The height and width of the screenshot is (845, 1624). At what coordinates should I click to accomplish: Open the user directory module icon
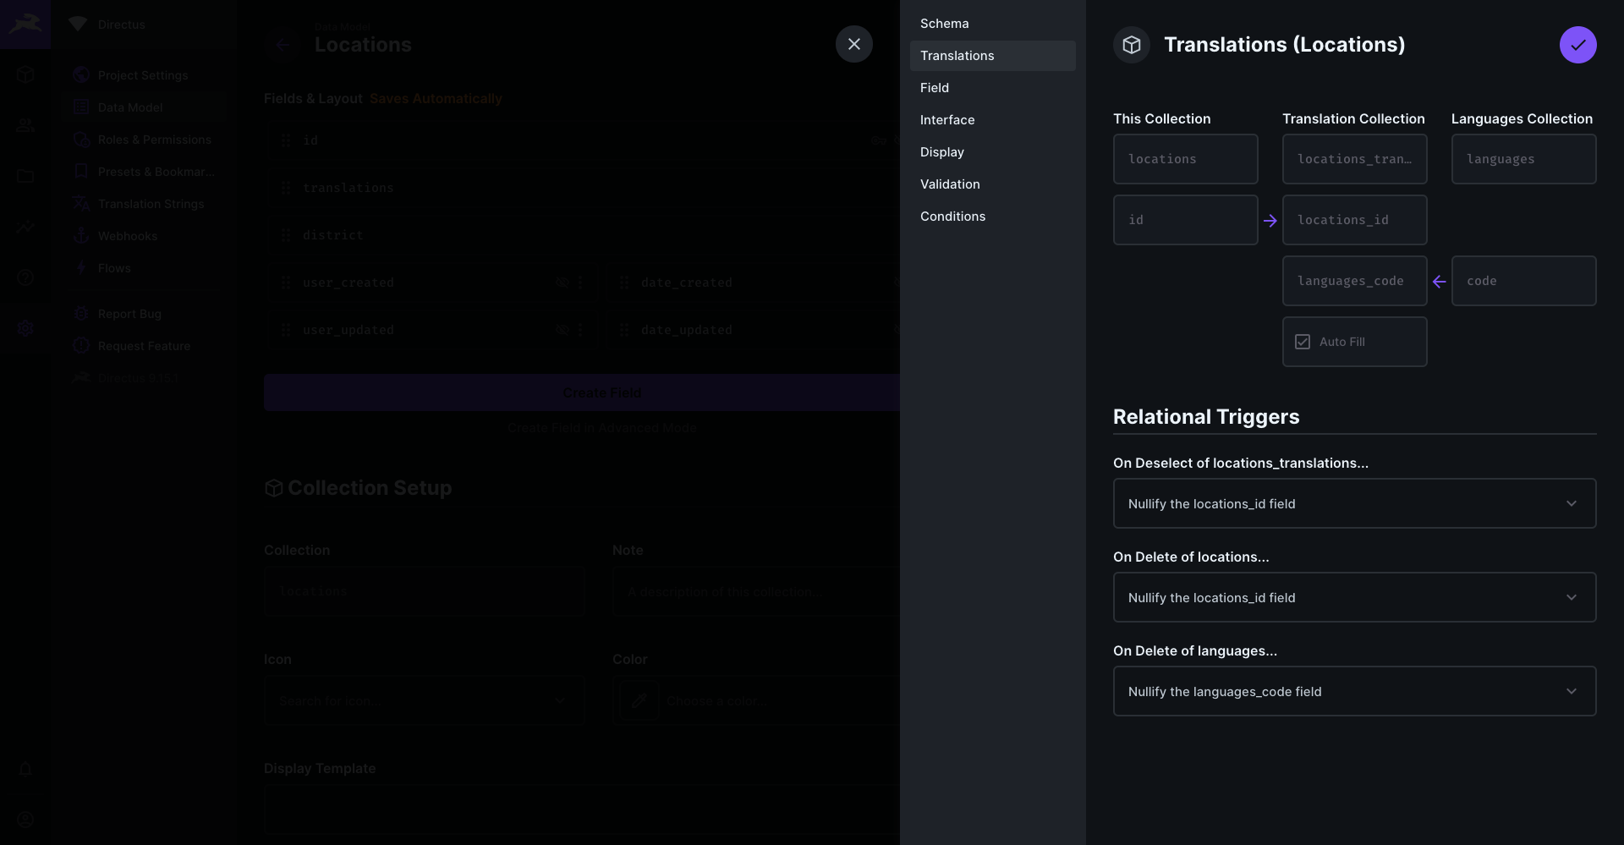click(x=25, y=125)
